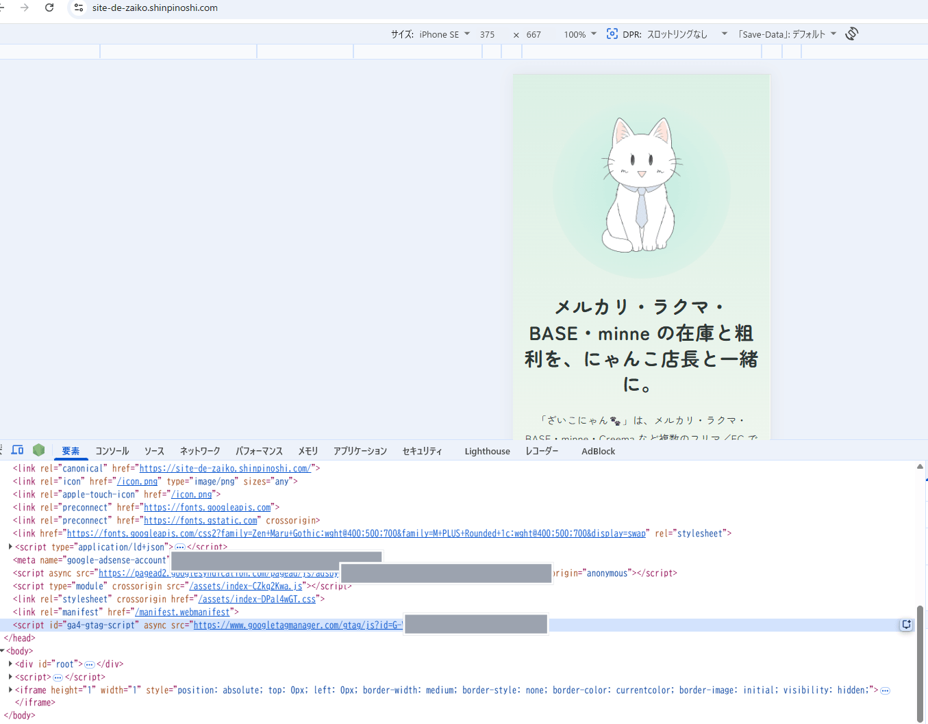Open the /icon.png link in the rel="icon" row
928x724 pixels.
(x=137, y=481)
